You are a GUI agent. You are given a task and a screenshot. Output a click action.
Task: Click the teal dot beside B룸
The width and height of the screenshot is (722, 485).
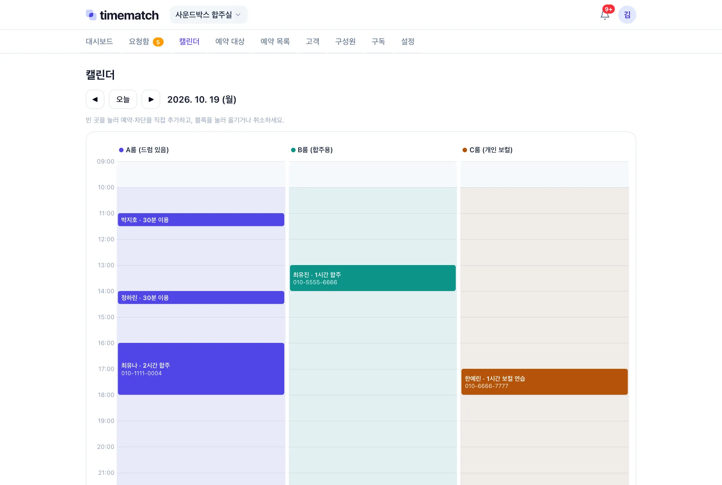[x=293, y=150]
